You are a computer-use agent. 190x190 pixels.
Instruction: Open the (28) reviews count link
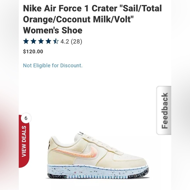point(76,42)
